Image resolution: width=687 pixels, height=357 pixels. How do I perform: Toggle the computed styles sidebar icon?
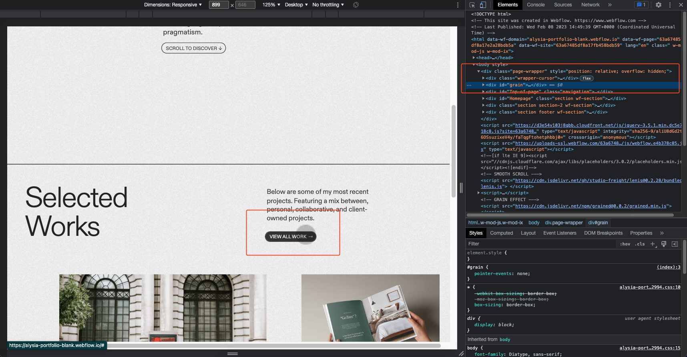pos(675,244)
